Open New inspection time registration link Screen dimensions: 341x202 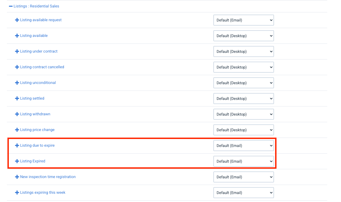48,177
